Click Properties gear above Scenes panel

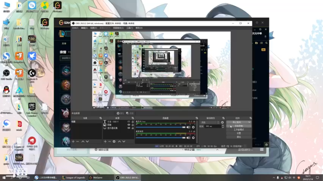coord(120,113)
